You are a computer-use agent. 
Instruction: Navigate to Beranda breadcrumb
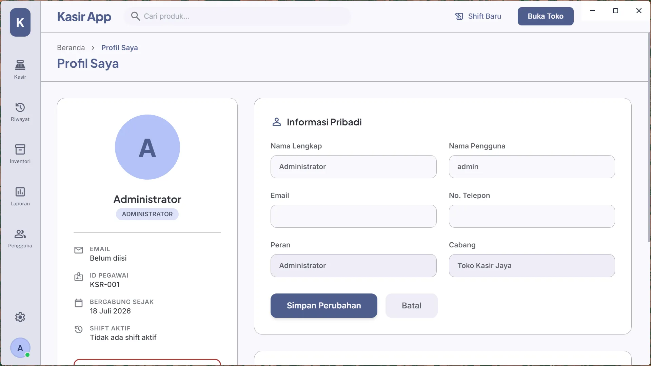[x=71, y=48]
